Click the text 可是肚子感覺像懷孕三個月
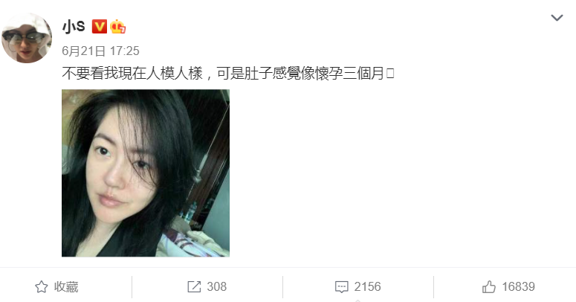 [x=300, y=73]
